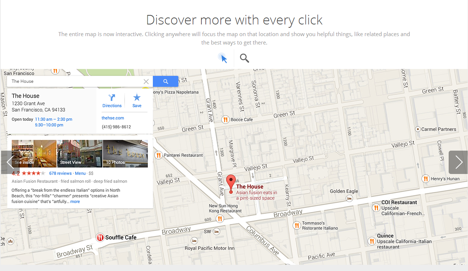This screenshot has height=271, width=468.
Task: Click the blue search button
Action: [166, 81]
